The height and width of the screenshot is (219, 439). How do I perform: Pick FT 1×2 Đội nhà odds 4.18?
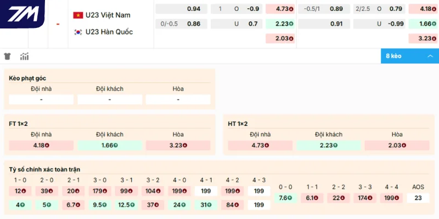point(41,146)
